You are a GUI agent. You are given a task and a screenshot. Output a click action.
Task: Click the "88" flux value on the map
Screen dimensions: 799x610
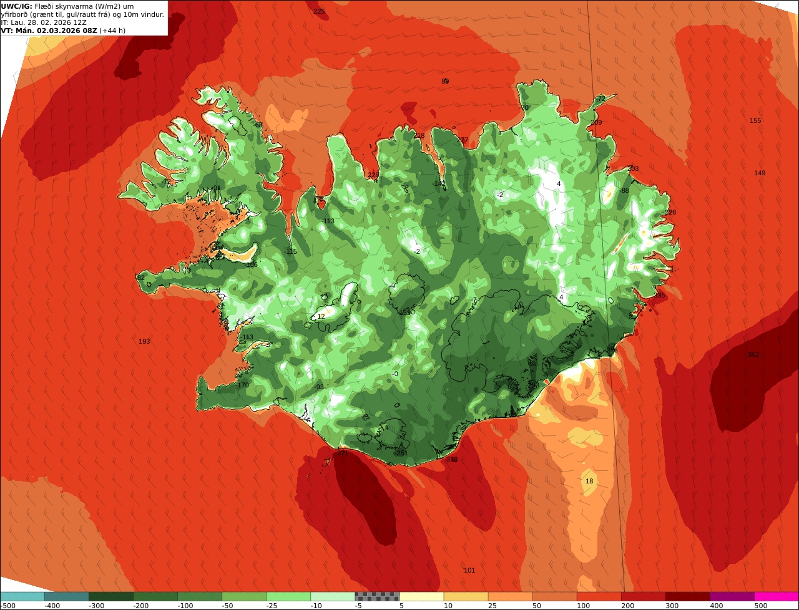tap(625, 190)
